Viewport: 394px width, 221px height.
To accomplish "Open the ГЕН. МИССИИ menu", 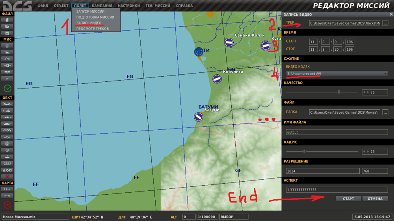I will coord(158,6).
